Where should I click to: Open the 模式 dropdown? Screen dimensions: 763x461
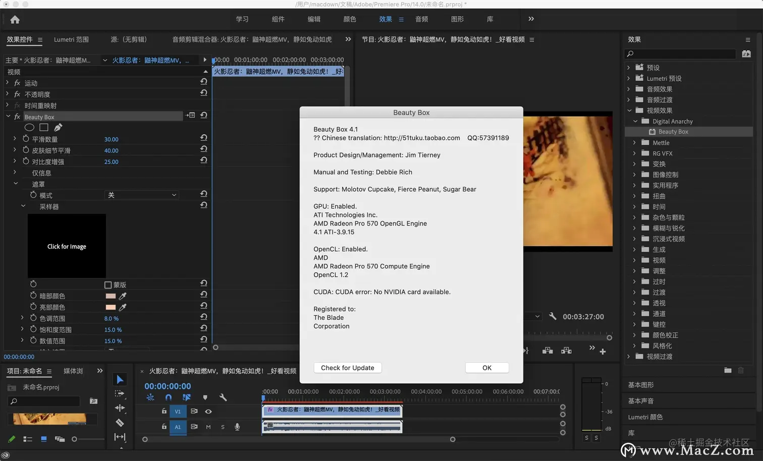[x=141, y=195]
